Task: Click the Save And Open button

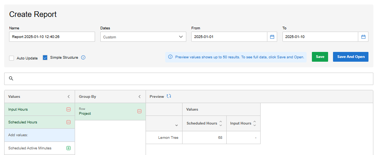Action: [x=351, y=57]
